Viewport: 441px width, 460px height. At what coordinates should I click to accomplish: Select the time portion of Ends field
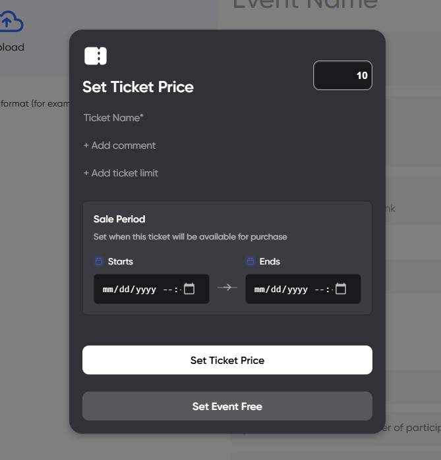[x=321, y=290]
